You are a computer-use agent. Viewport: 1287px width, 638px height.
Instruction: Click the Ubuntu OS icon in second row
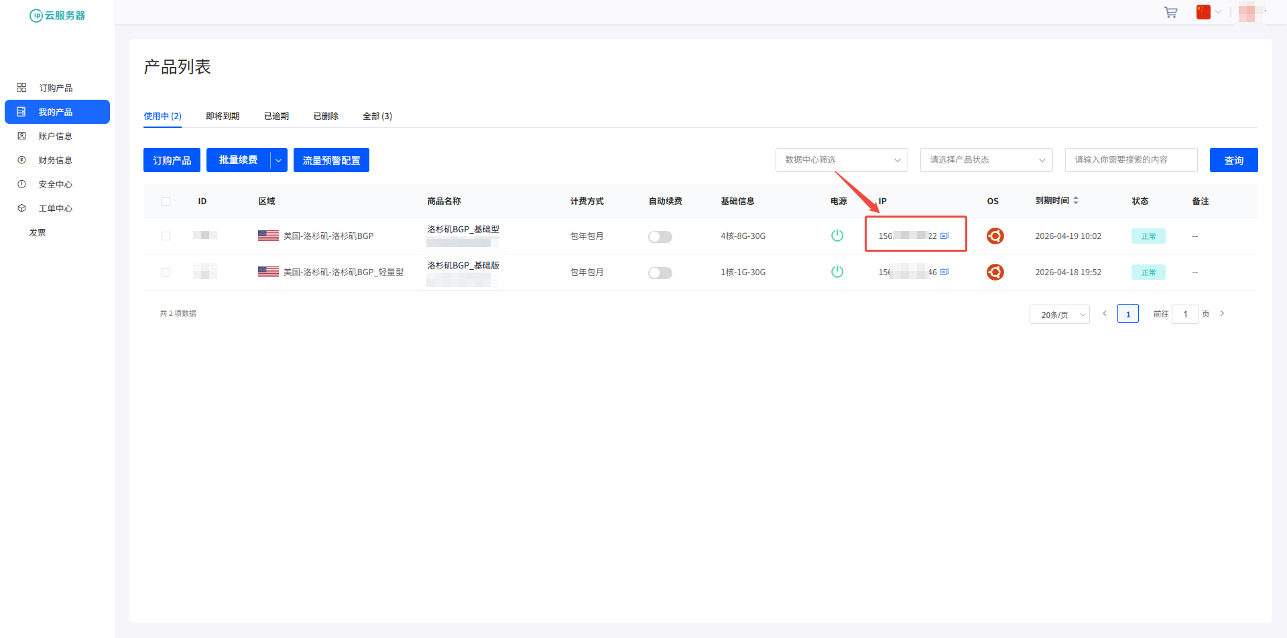pos(995,272)
